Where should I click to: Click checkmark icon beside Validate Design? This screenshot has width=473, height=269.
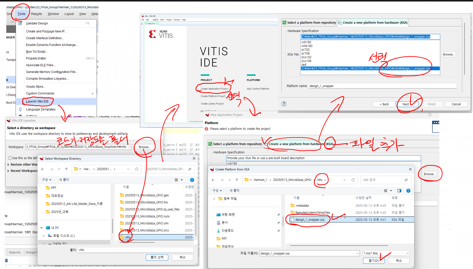point(20,23)
